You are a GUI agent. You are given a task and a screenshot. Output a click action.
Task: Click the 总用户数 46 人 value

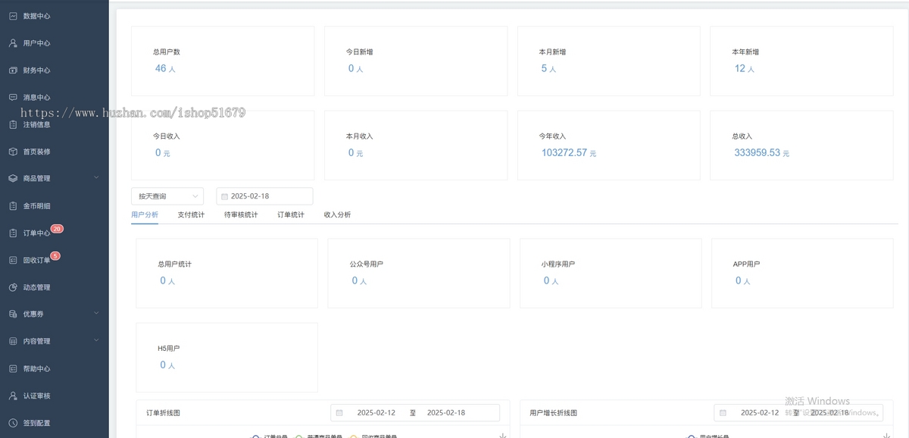[165, 68]
